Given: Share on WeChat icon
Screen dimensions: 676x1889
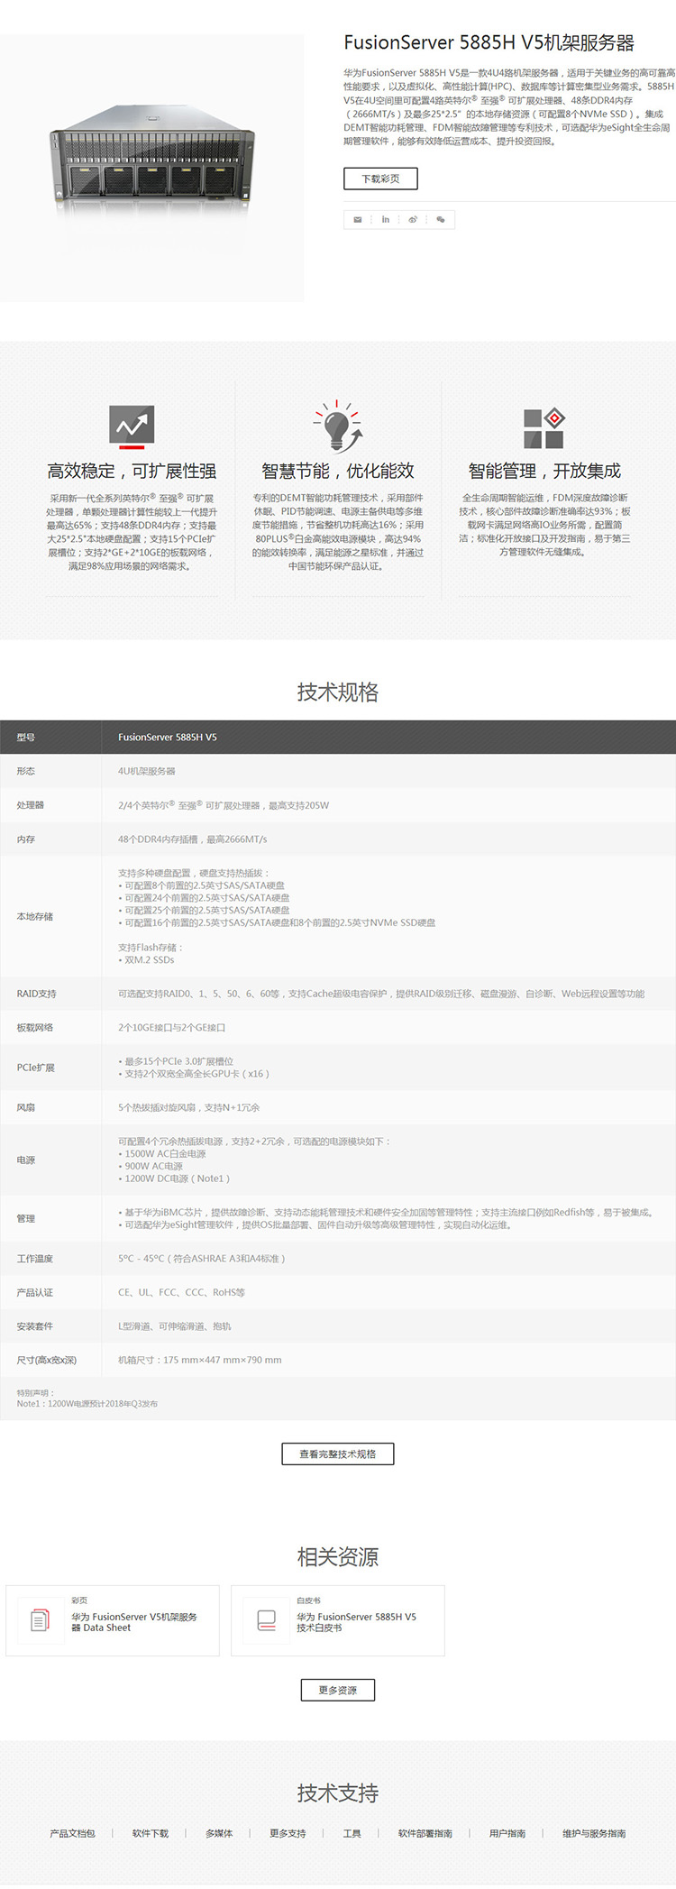Looking at the screenshot, I should pyautogui.click(x=441, y=219).
